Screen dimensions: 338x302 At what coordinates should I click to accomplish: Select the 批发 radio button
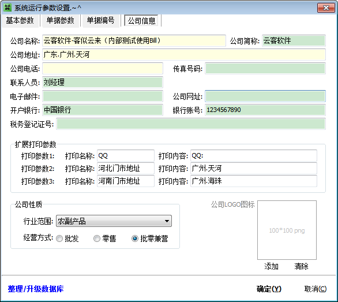coord(59,238)
